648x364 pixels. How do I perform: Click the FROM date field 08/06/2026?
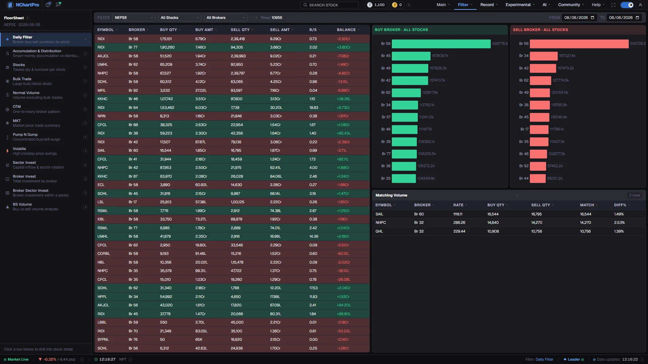579,18
